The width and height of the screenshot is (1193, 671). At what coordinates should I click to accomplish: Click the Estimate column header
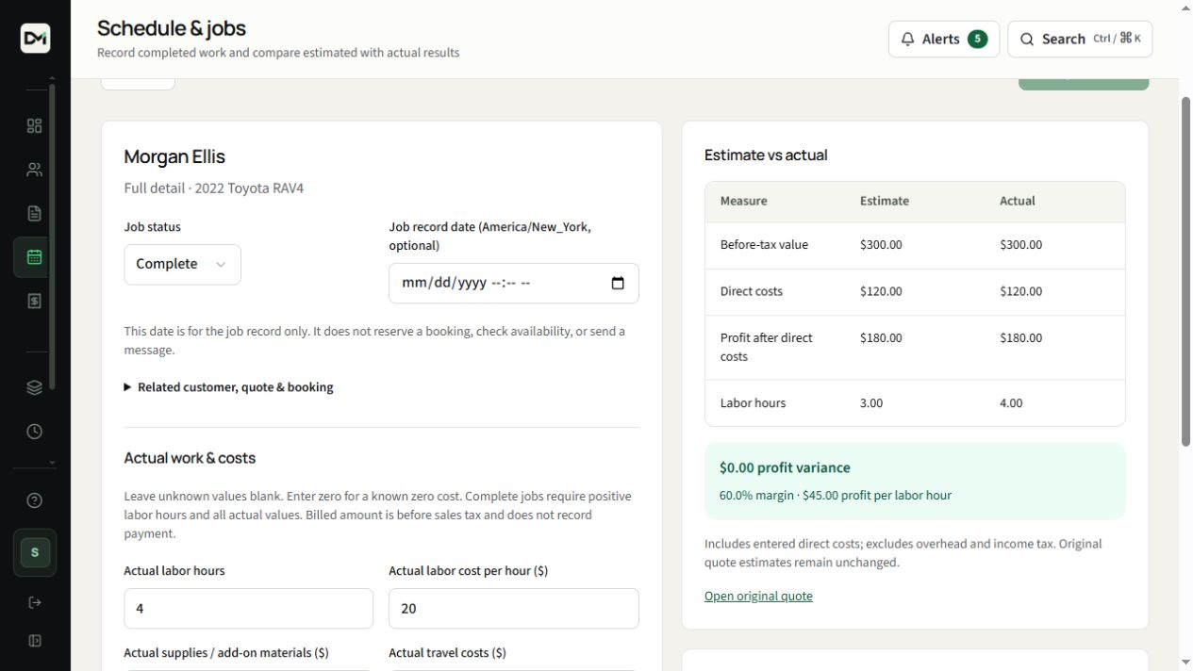point(885,201)
